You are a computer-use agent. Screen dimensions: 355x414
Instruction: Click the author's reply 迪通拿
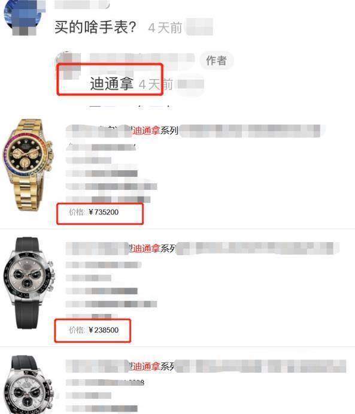click(x=112, y=84)
